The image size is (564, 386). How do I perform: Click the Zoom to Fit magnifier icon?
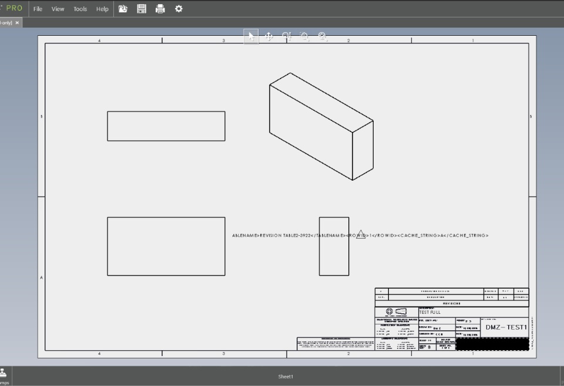323,36
